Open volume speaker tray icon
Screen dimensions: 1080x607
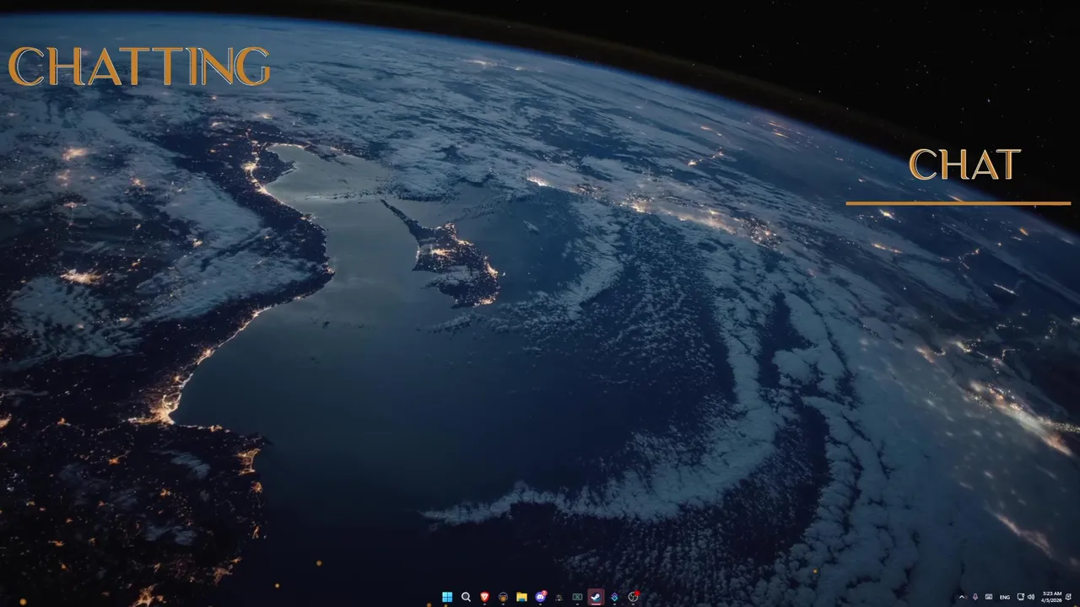(1031, 597)
